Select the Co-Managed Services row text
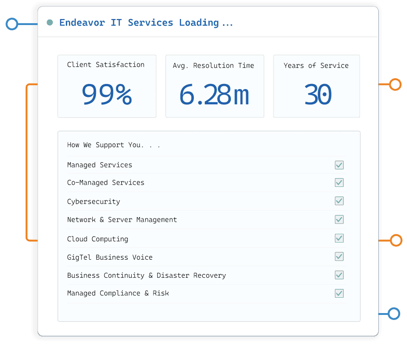407x346 pixels. click(106, 183)
